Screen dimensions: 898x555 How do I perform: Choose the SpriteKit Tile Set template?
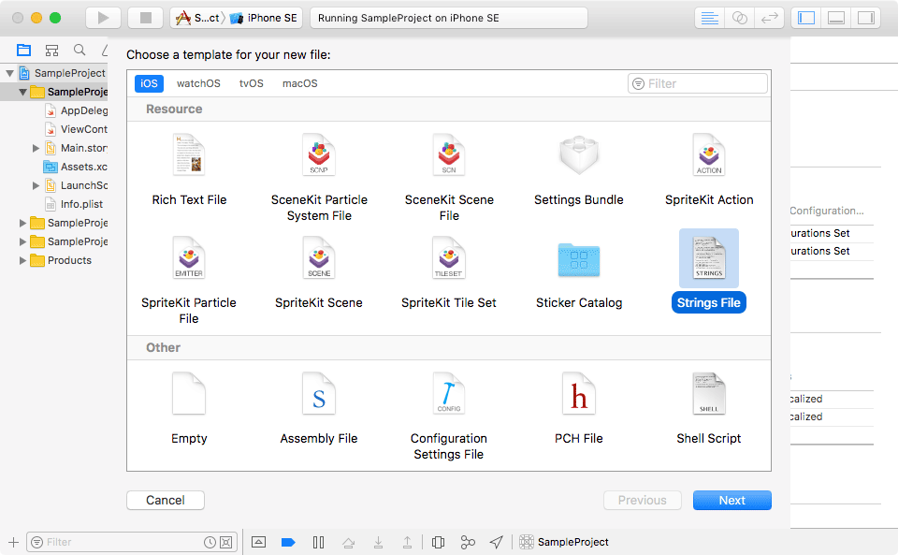tap(449, 272)
